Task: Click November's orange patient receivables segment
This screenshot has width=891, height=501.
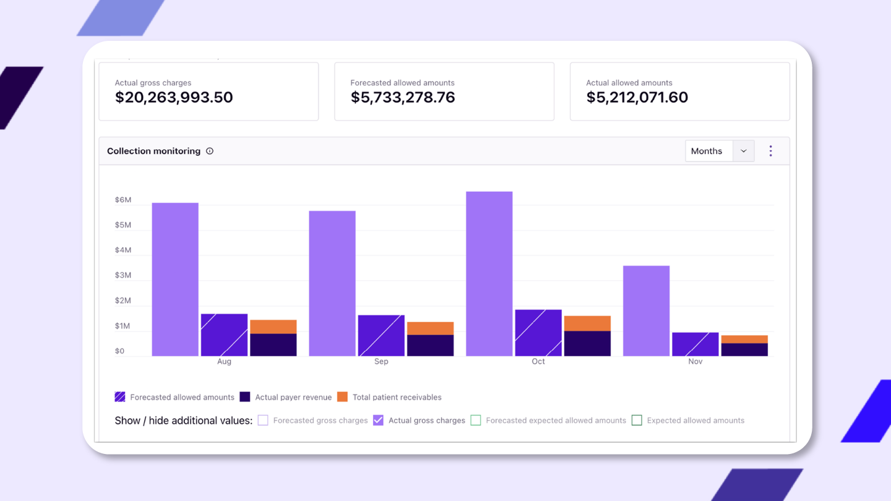Action: (x=744, y=340)
